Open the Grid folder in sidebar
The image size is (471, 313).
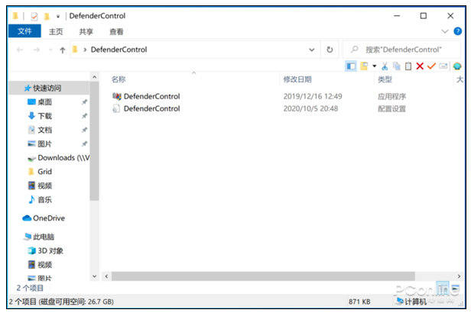click(x=45, y=172)
